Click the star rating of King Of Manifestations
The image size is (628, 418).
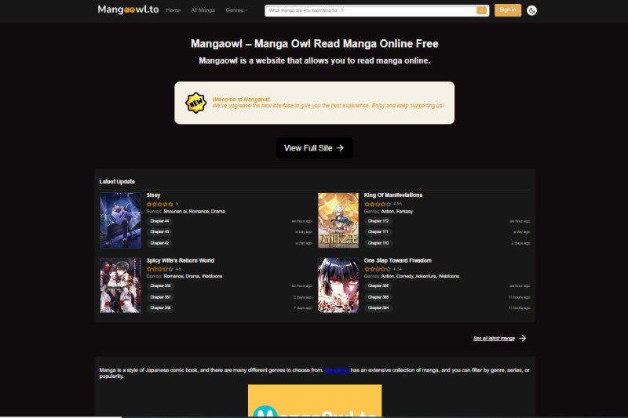click(378, 204)
